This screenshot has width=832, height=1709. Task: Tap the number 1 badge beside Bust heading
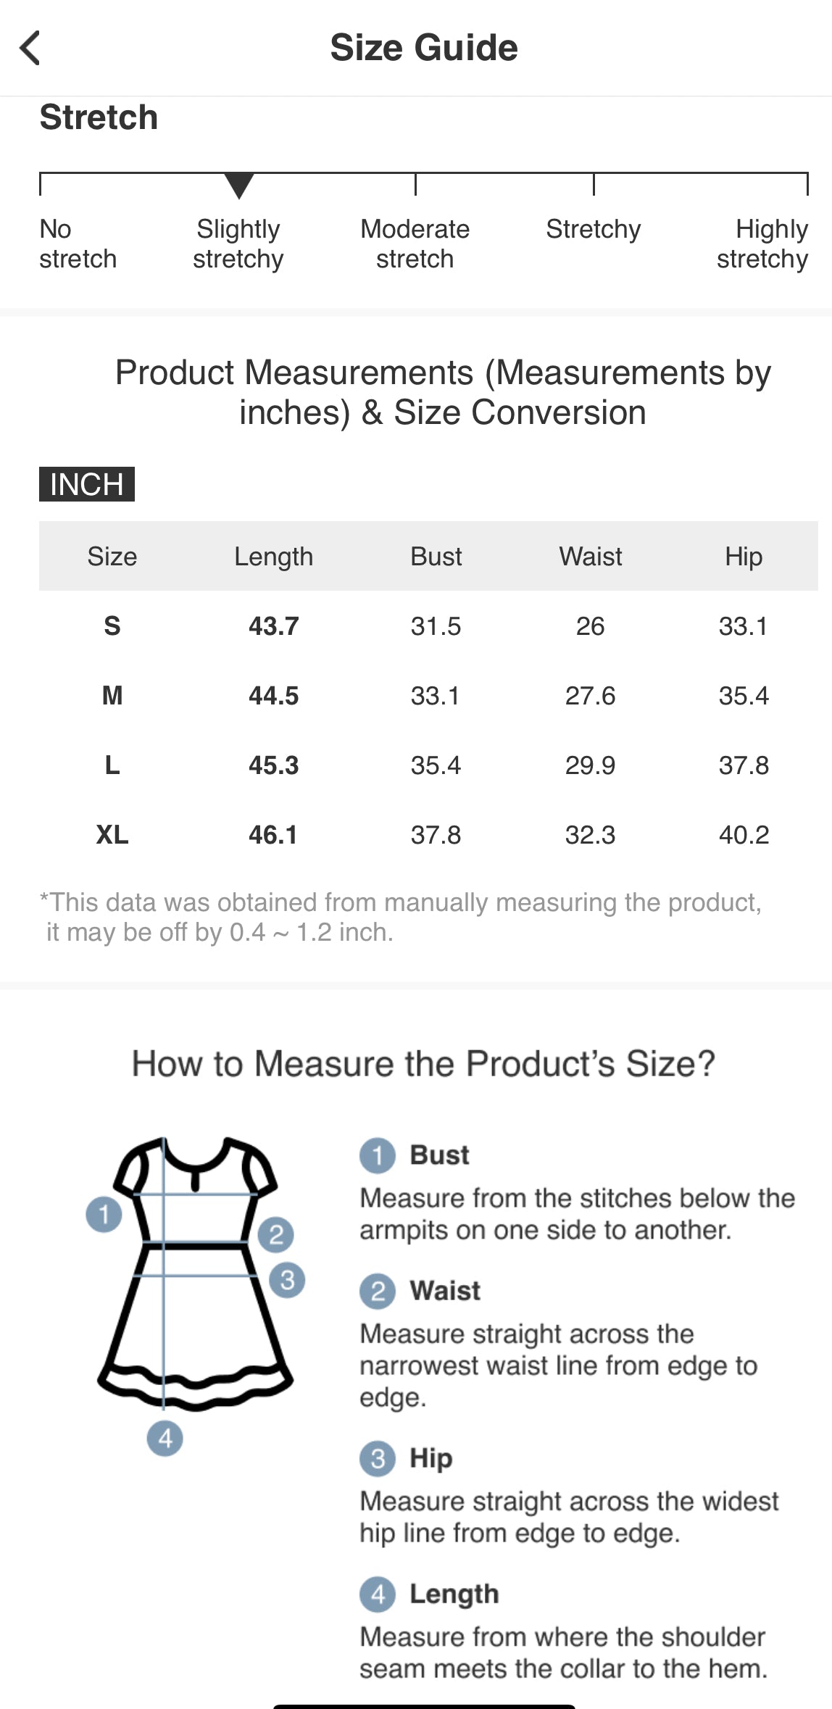point(378,1155)
